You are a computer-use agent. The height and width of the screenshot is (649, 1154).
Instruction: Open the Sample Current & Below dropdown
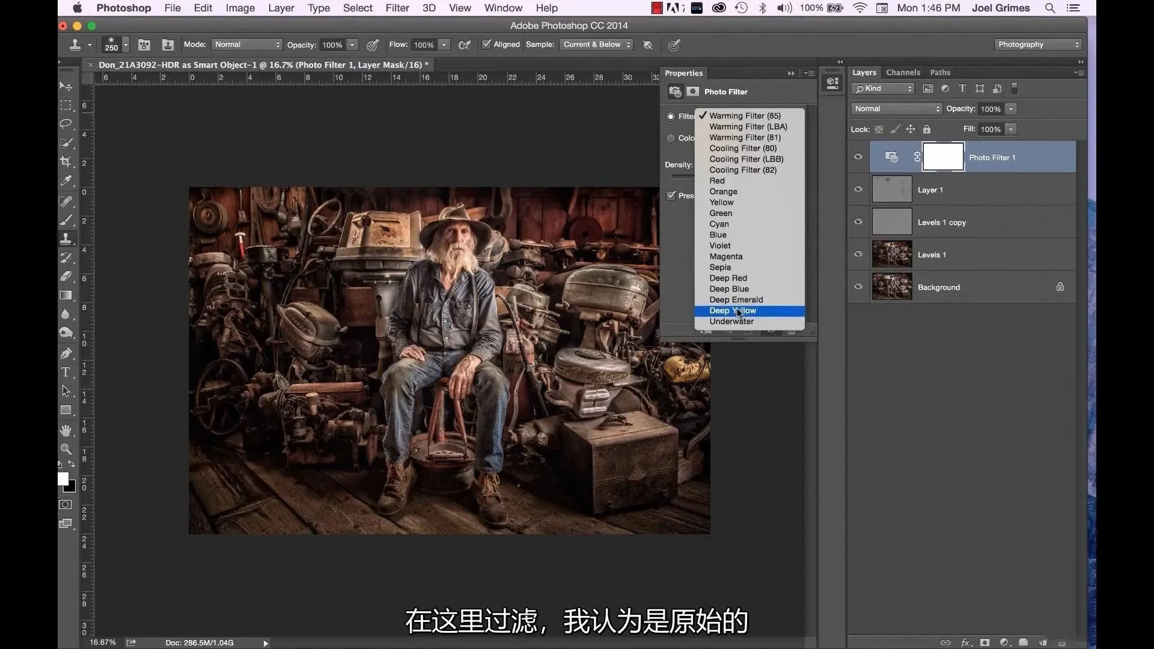coord(597,44)
